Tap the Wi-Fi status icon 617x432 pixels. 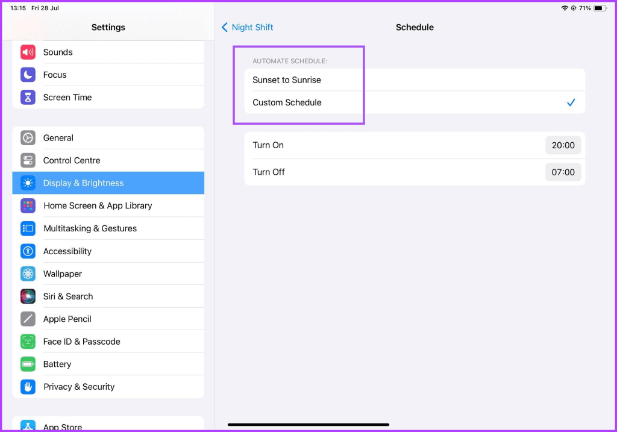coord(565,8)
